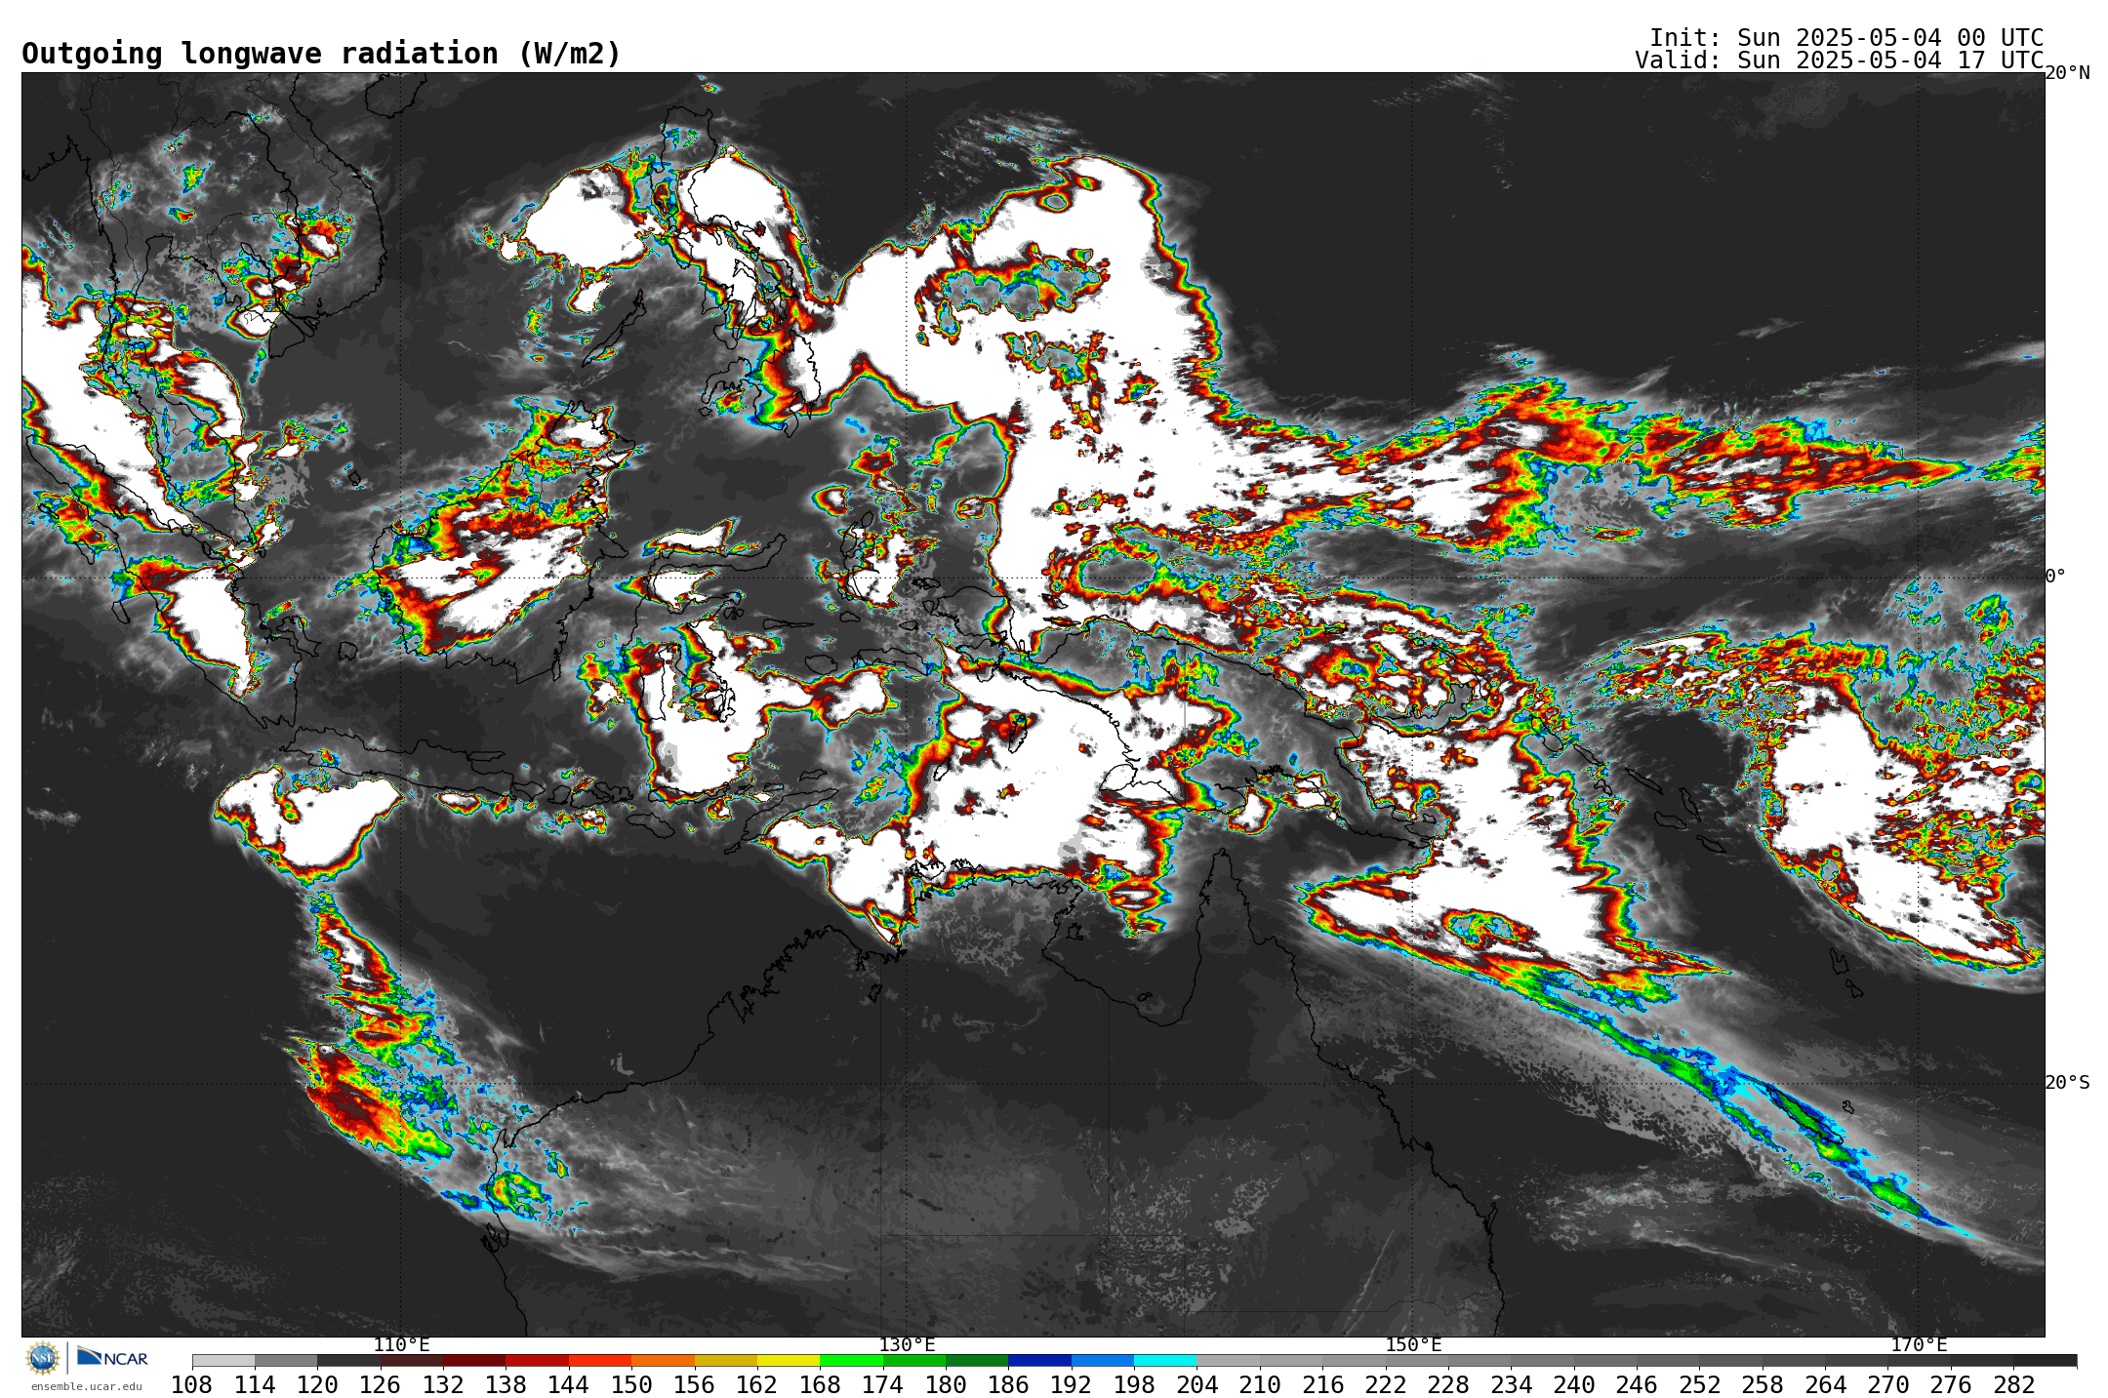Viewport: 2108px width, 1398px height.
Task: Click the NCAR logo
Action: pos(112,1357)
